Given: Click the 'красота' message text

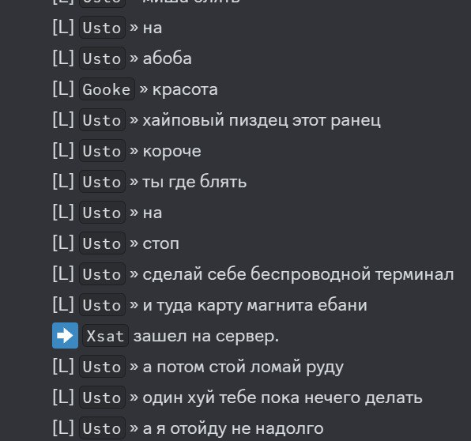Looking at the screenshot, I should pos(185,90).
